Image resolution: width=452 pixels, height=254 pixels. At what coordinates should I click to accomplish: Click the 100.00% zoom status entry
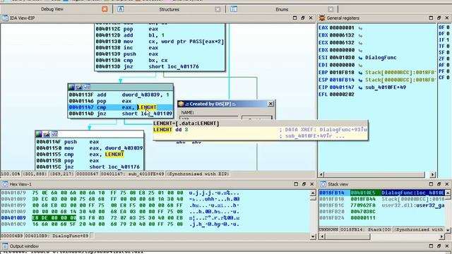11,174
